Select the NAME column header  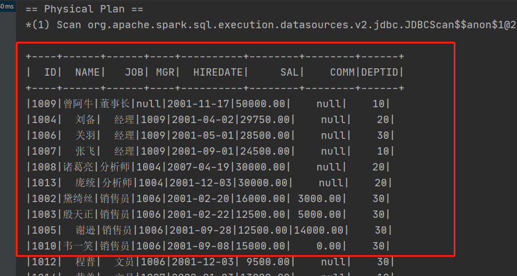tap(88, 72)
